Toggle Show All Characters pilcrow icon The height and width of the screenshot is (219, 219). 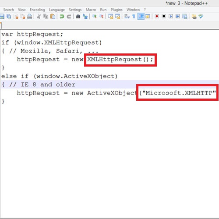[x=134, y=16]
